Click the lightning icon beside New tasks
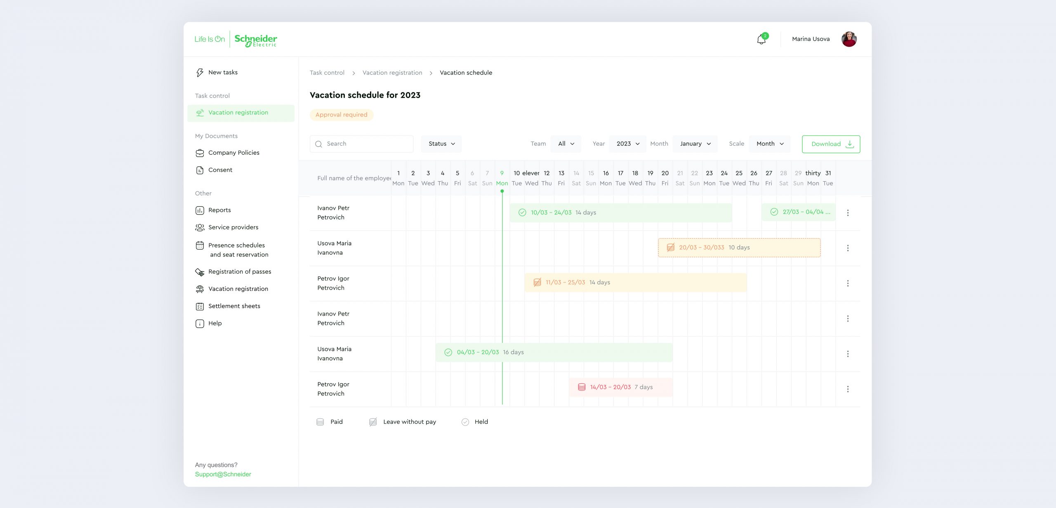The image size is (1056, 508). coord(200,73)
